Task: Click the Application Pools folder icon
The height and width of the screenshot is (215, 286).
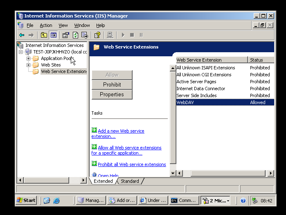Action: (36, 58)
